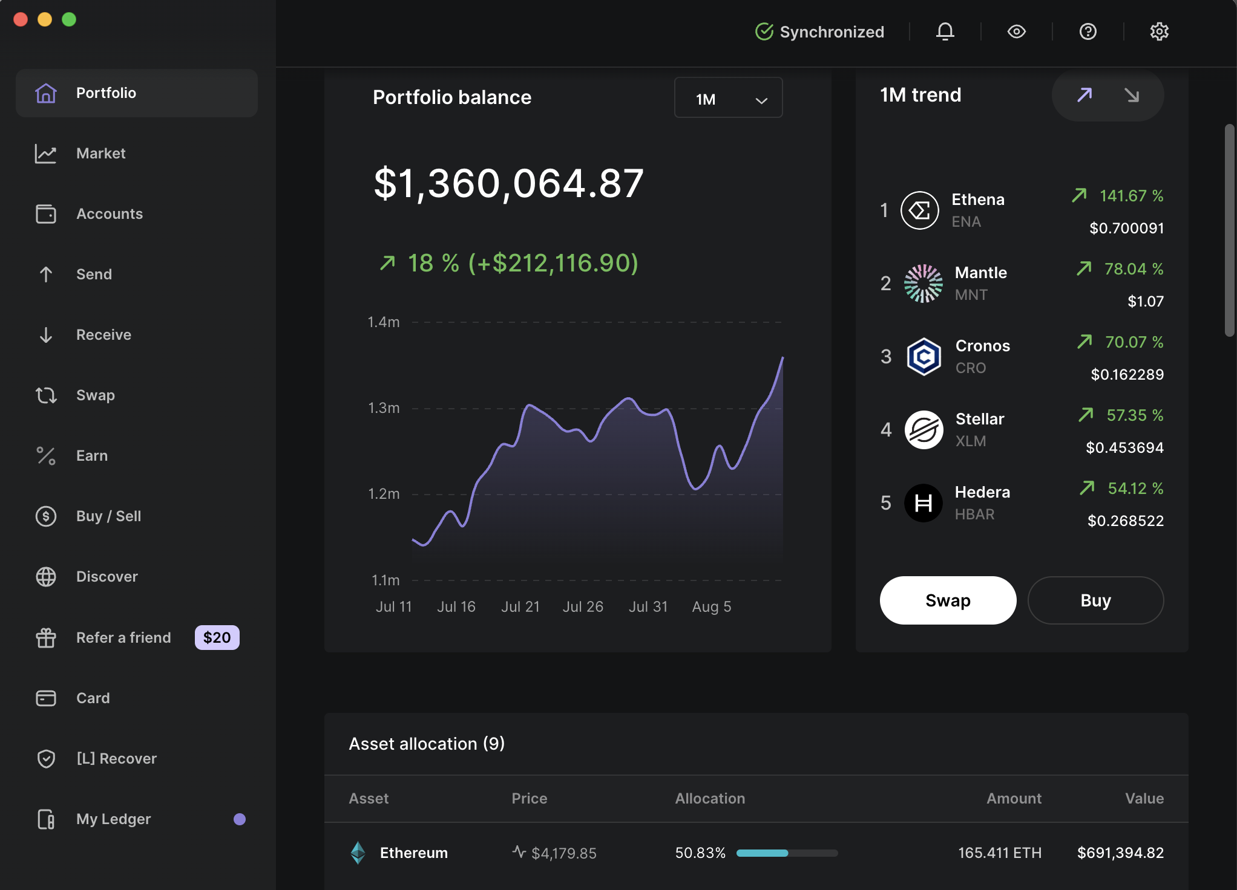The height and width of the screenshot is (890, 1237).
Task: Open the Earn menu item
Action: pos(137,456)
